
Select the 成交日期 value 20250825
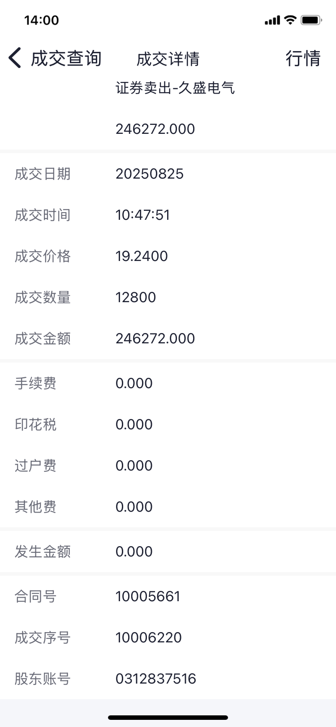[150, 174]
